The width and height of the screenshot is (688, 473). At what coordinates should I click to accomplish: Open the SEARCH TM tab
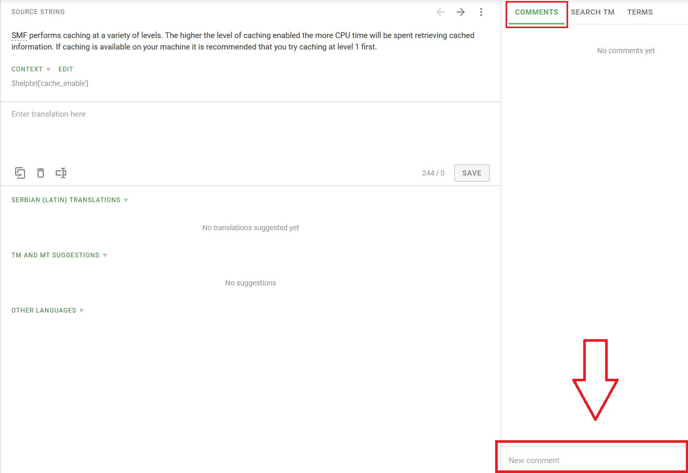593,12
